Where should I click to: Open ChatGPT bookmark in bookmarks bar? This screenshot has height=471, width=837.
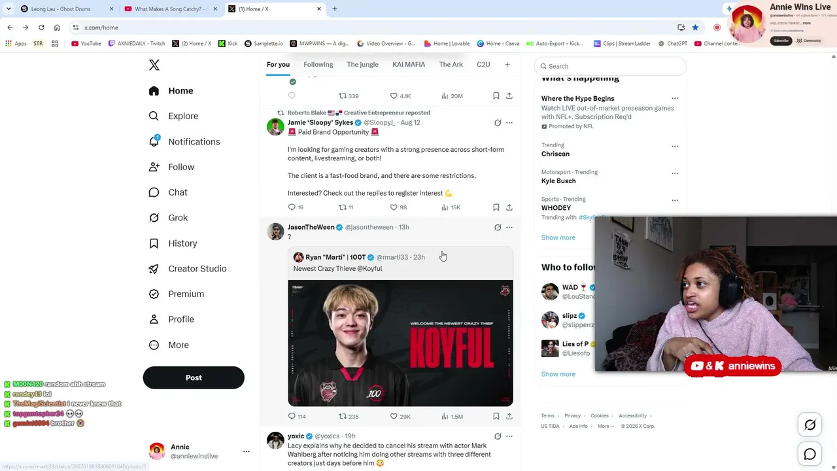pos(673,44)
